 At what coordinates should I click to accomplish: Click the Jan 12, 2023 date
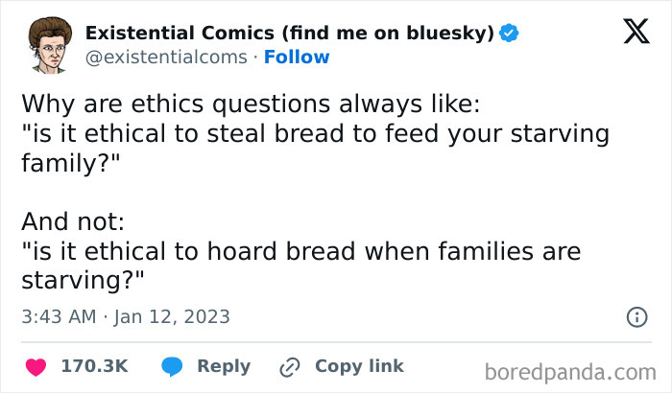coord(172,317)
